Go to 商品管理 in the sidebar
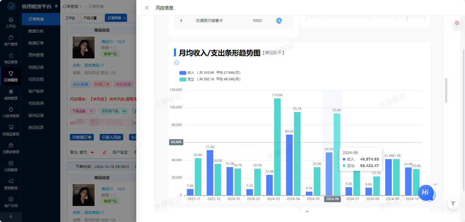Viewport: 465px width, 222px height. coord(11,58)
